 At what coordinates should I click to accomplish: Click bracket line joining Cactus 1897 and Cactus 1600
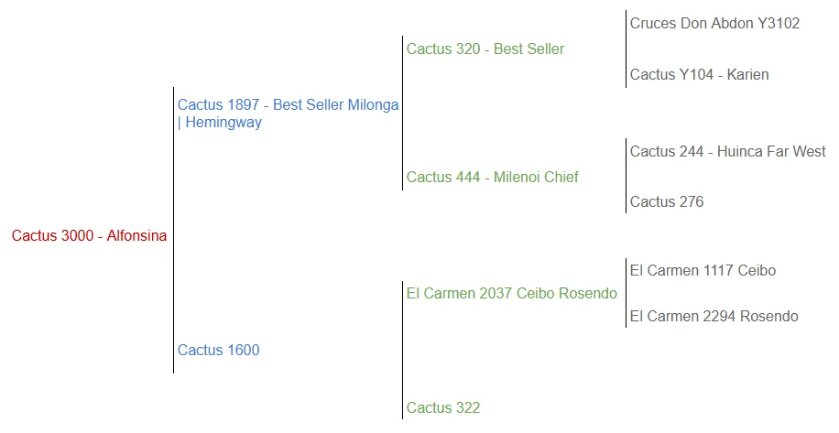(173, 229)
